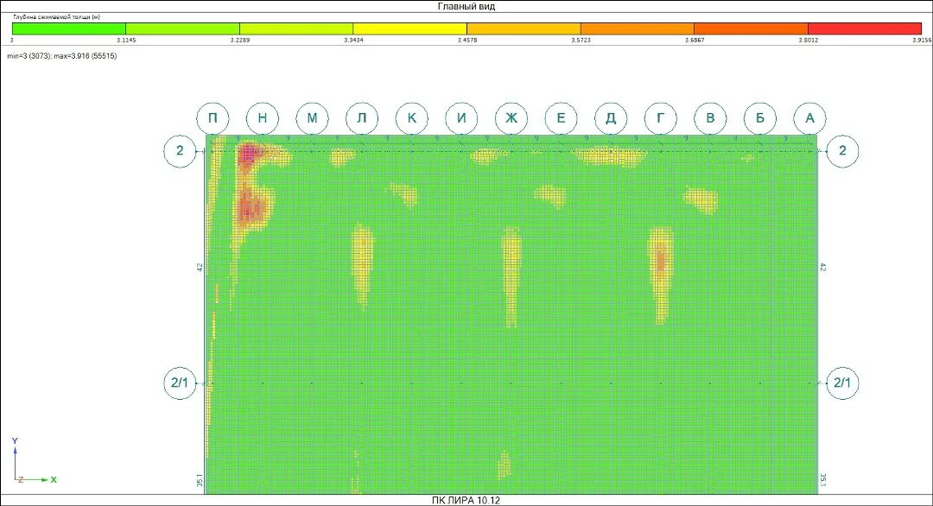Select the min/max summary text line
The image size is (933, 506).
pos(62,56)
